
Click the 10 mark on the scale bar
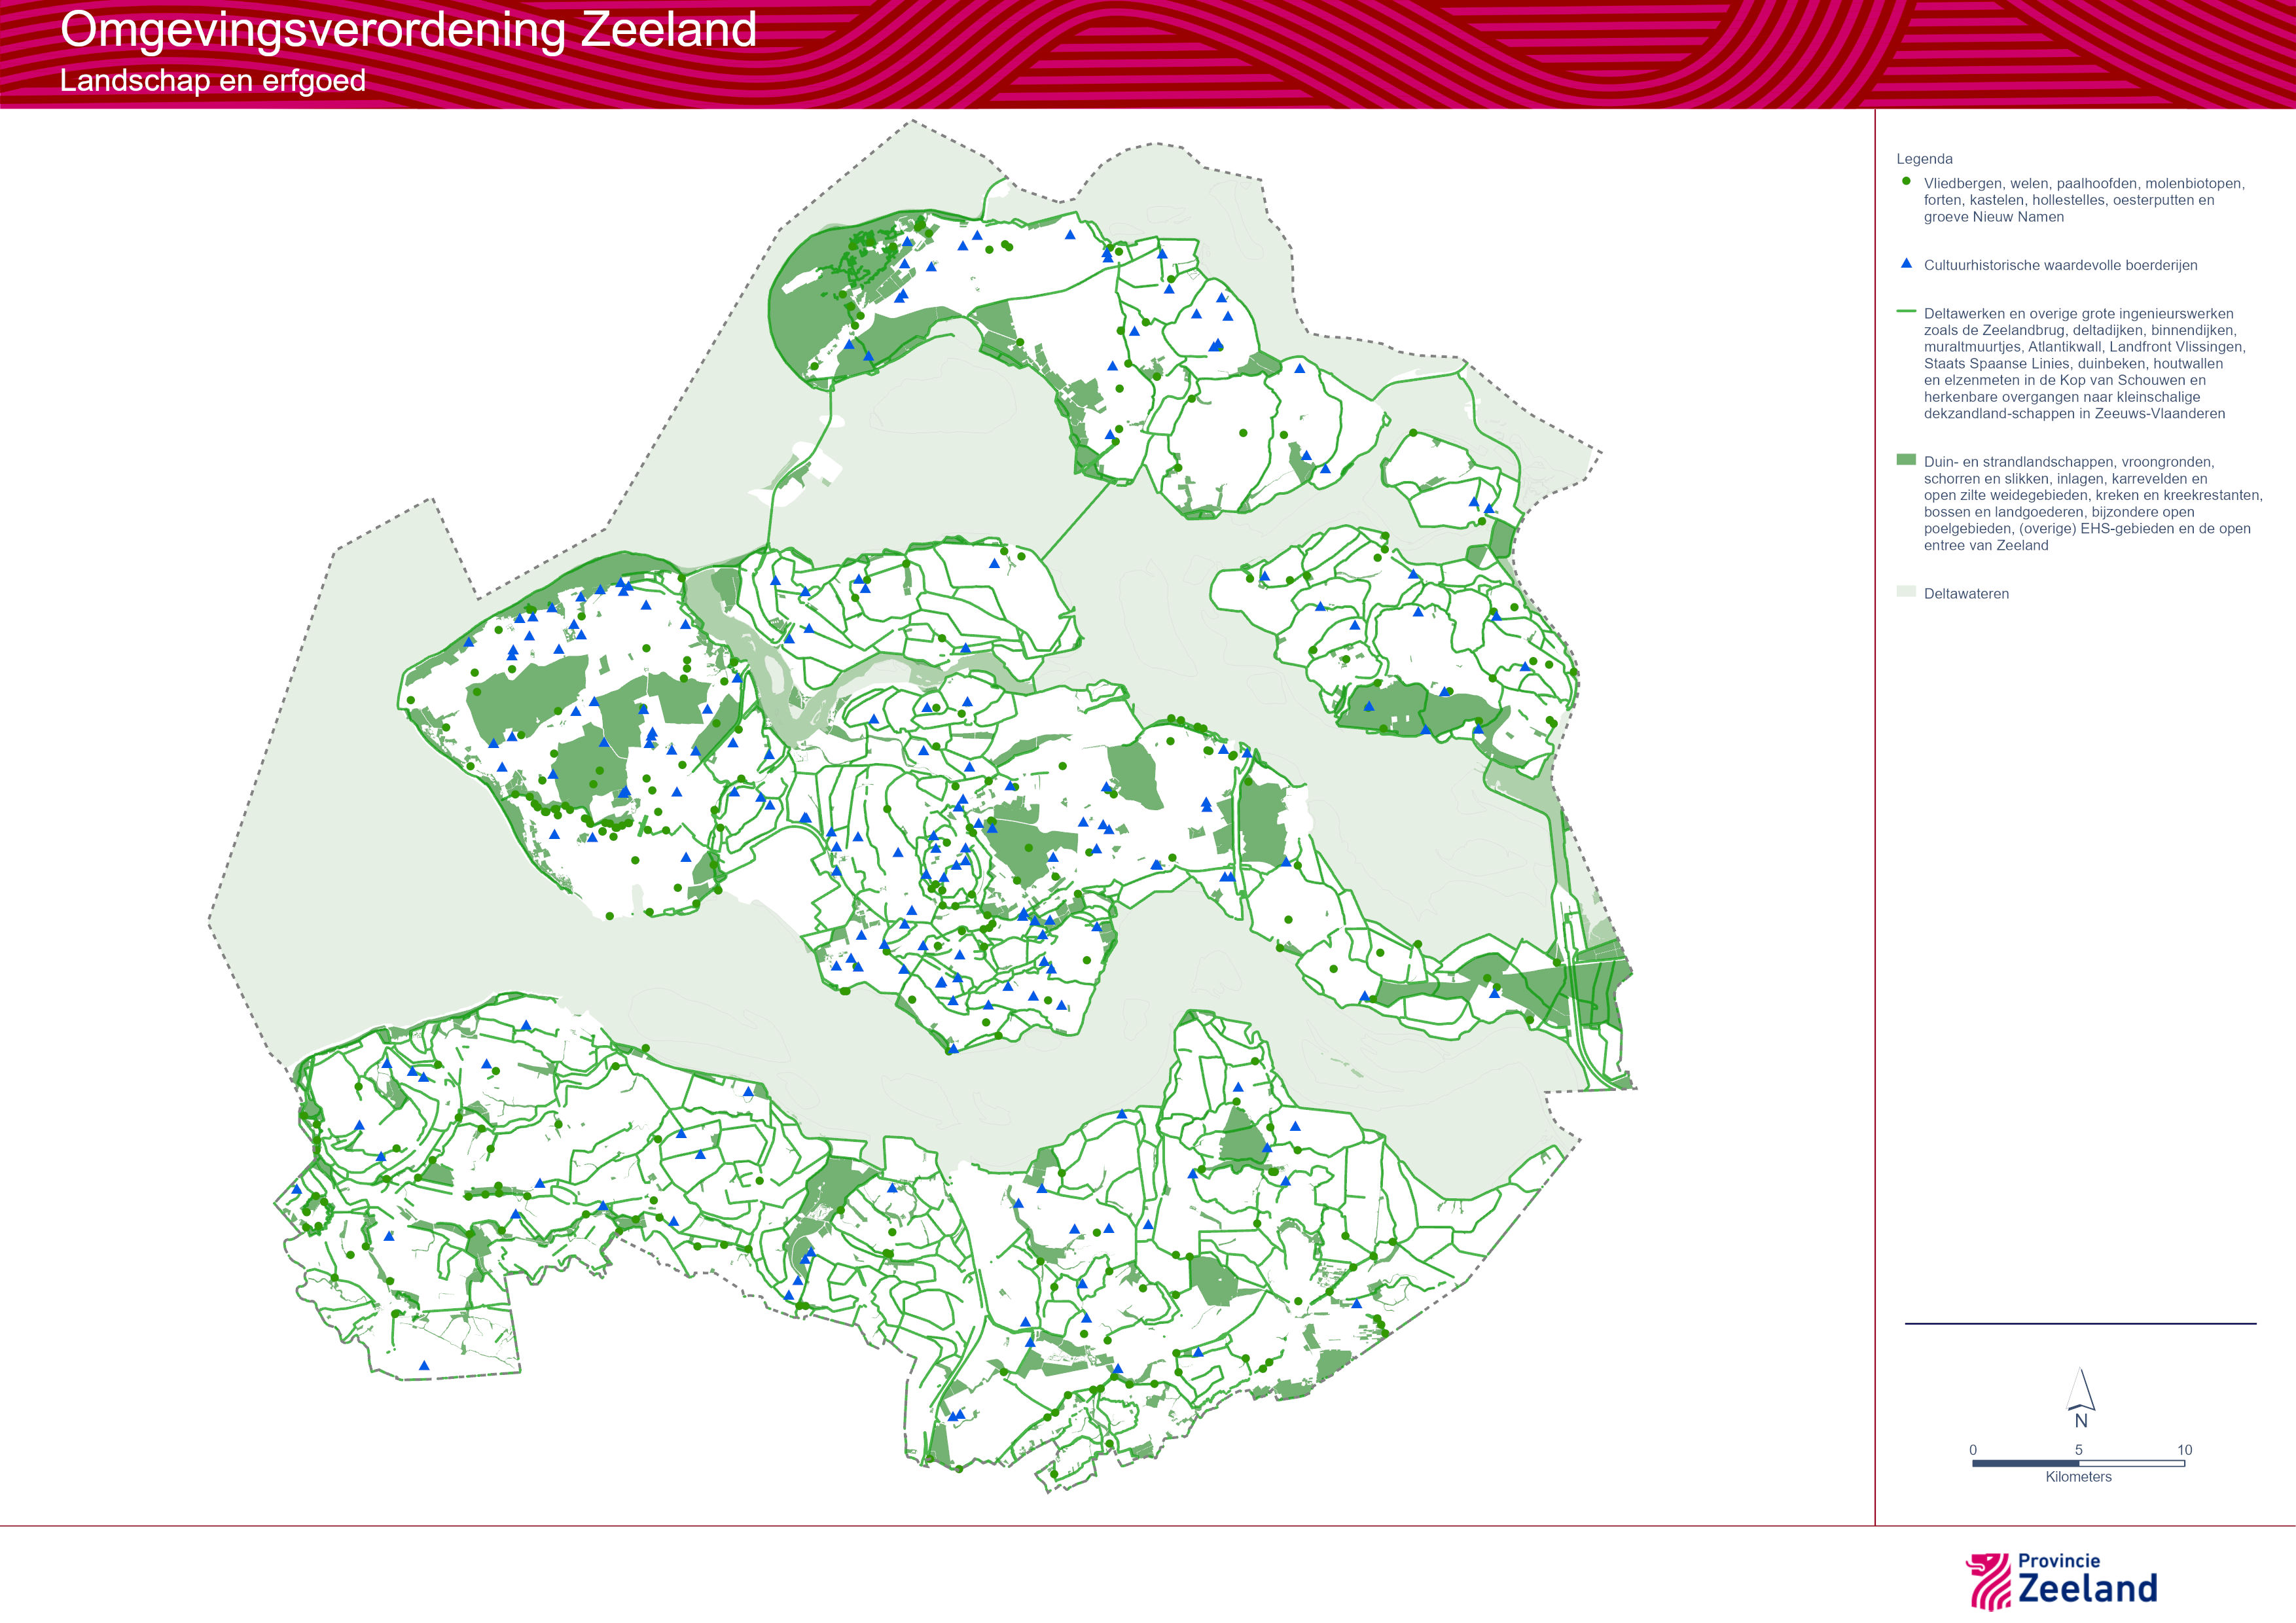2184,1450
